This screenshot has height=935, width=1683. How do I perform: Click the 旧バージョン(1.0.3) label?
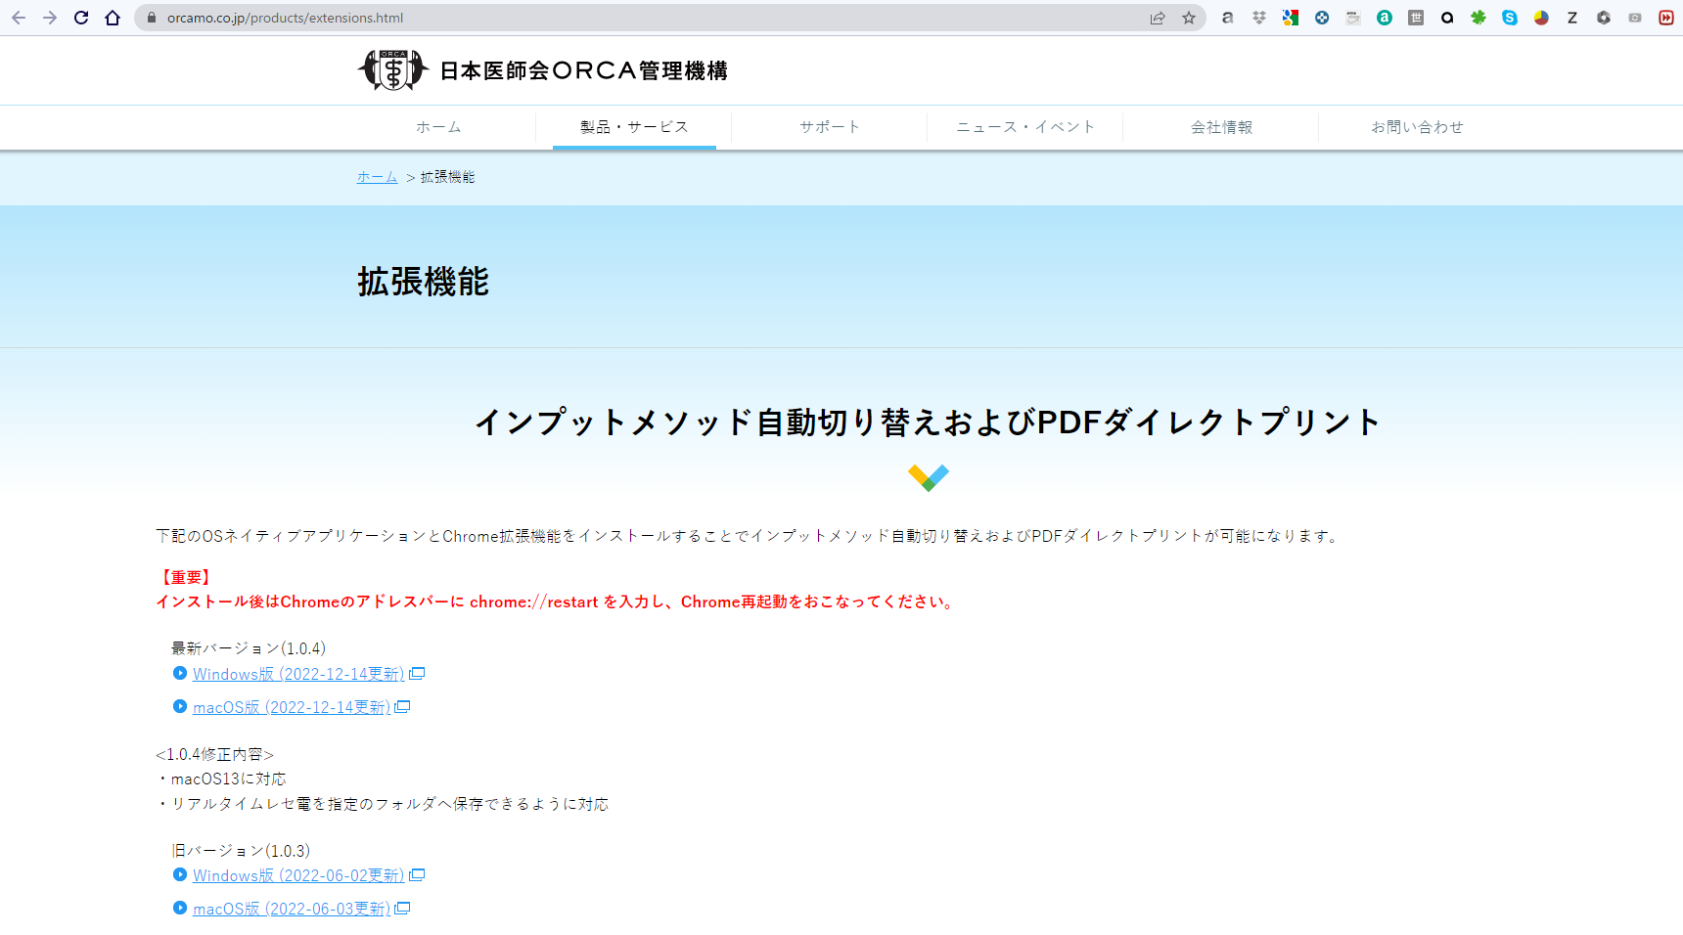[241, 851]
